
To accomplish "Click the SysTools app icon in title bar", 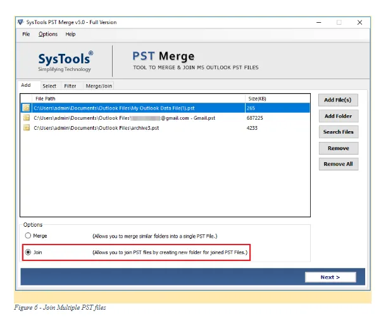I will point(21,22).
